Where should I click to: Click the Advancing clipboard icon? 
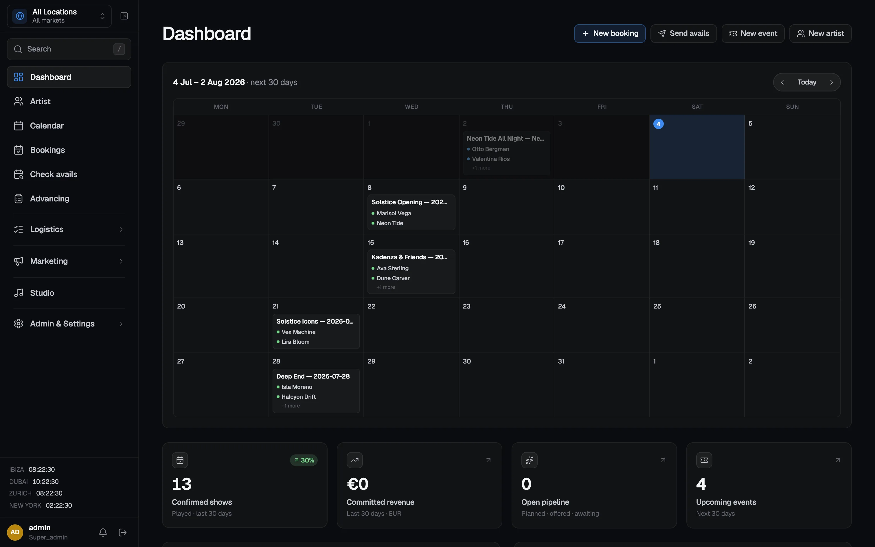(x=19, y=199)
